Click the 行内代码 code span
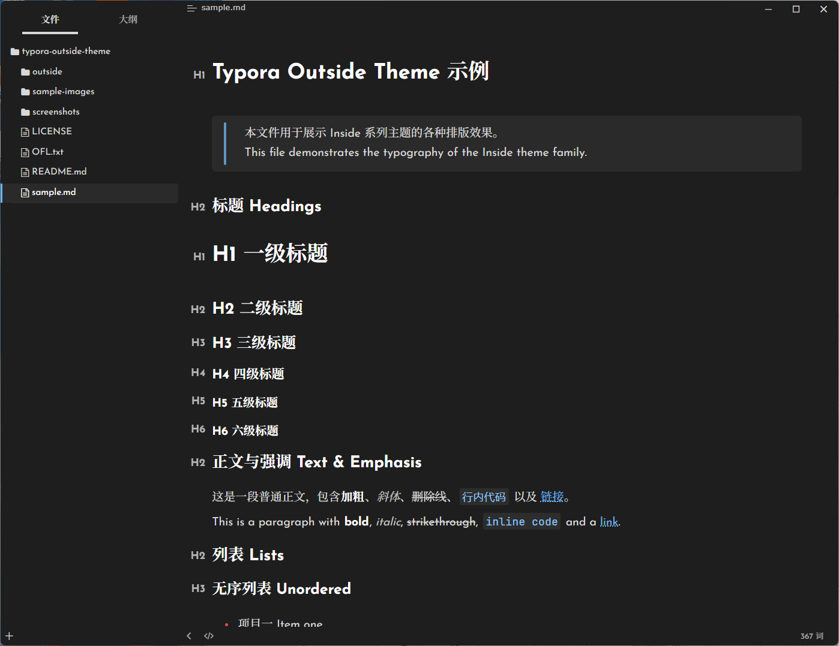The width and height of the screenshot is (839, 646). [x=484, y=497]
